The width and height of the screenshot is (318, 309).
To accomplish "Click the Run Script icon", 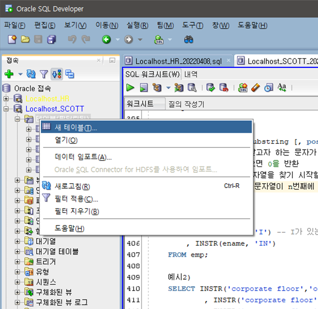I will coord(144,88).
